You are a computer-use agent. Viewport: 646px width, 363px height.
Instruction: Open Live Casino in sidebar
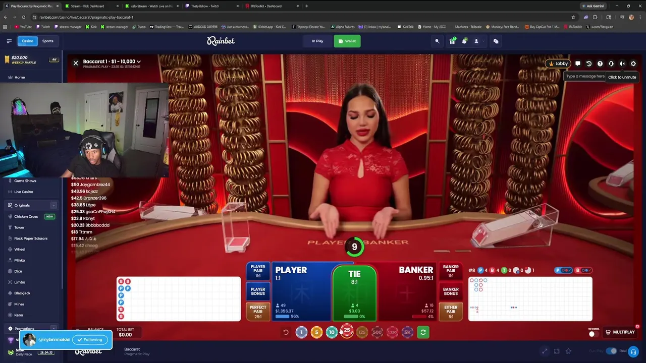[x=24, y=192]
